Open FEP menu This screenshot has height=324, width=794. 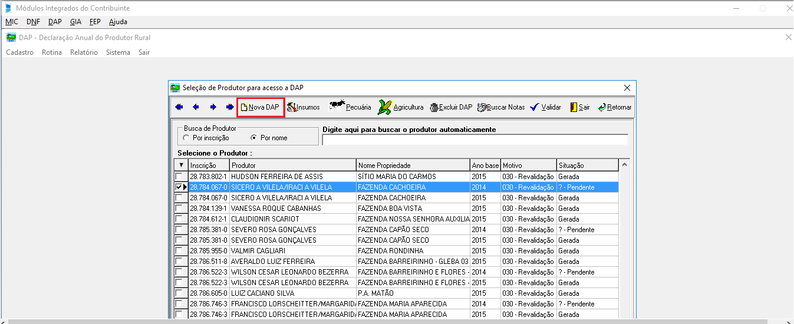[x=95, y=22]
